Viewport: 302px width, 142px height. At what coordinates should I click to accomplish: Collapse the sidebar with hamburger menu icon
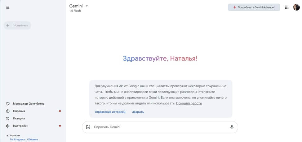click(x=8, y=8)
